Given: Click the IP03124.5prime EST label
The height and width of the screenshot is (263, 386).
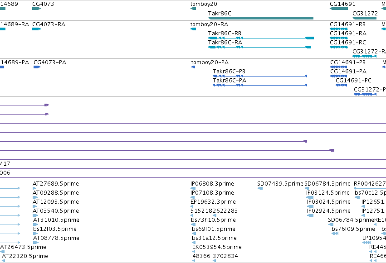Looking at the screenshot, I should click(x=328, y=193).
